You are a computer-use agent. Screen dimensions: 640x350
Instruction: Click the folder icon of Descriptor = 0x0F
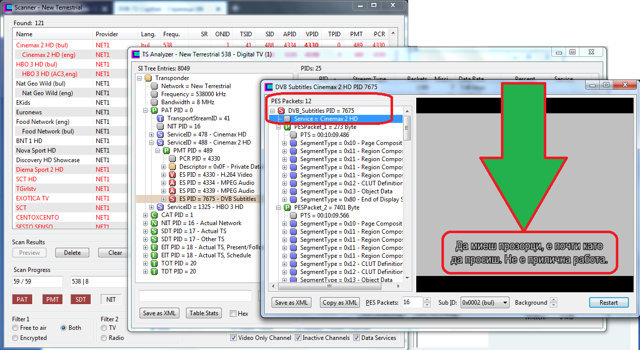(x=172, y=167)
